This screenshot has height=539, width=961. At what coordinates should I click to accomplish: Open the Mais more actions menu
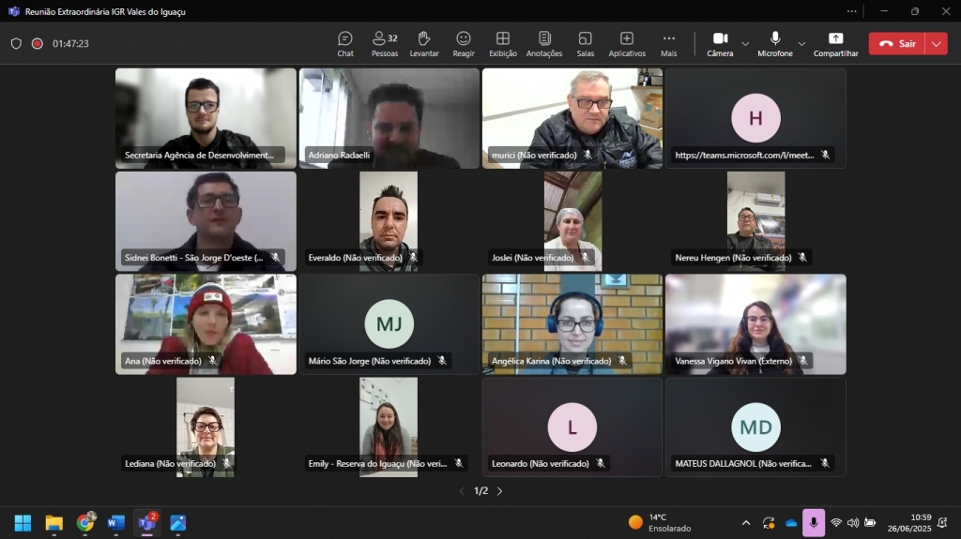(669, 43)
